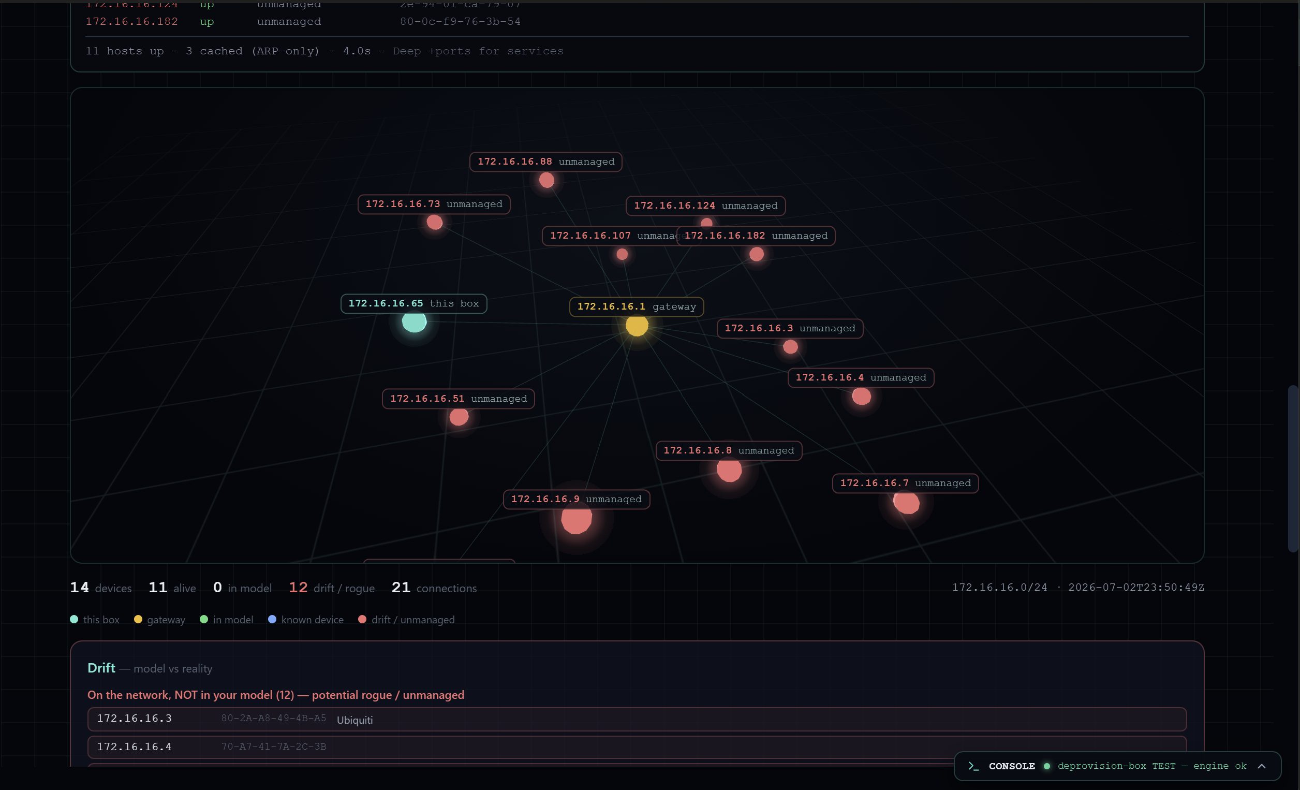Click the red node under 172.16.16.182 label

pyautogui.click(x=757, y=254)
